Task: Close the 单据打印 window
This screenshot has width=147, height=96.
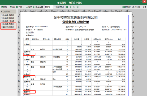Action: (x=145, y=1)
